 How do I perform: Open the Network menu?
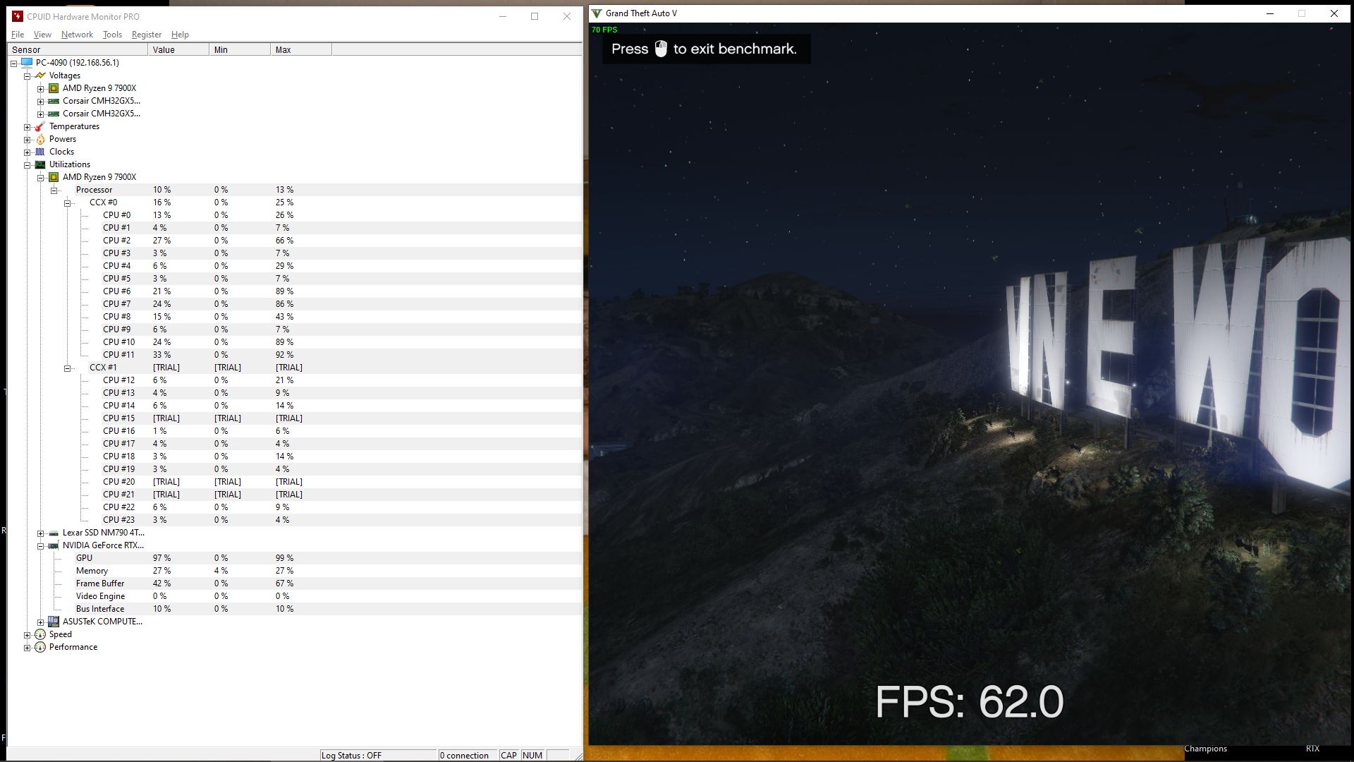tap(77, 35)
